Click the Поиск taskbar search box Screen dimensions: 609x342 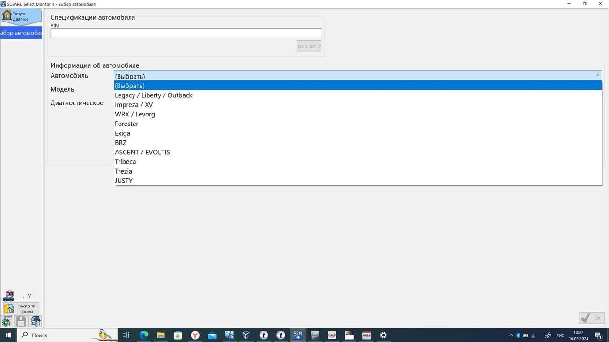pyautogui.click(x=67, y=335)
